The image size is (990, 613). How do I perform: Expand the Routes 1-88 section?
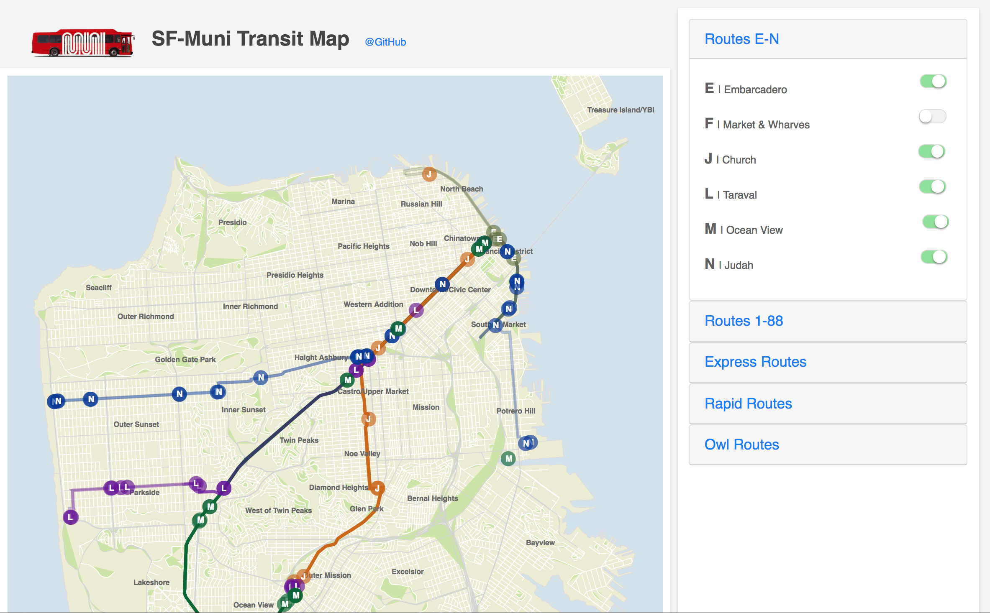[x=744, y=321]
